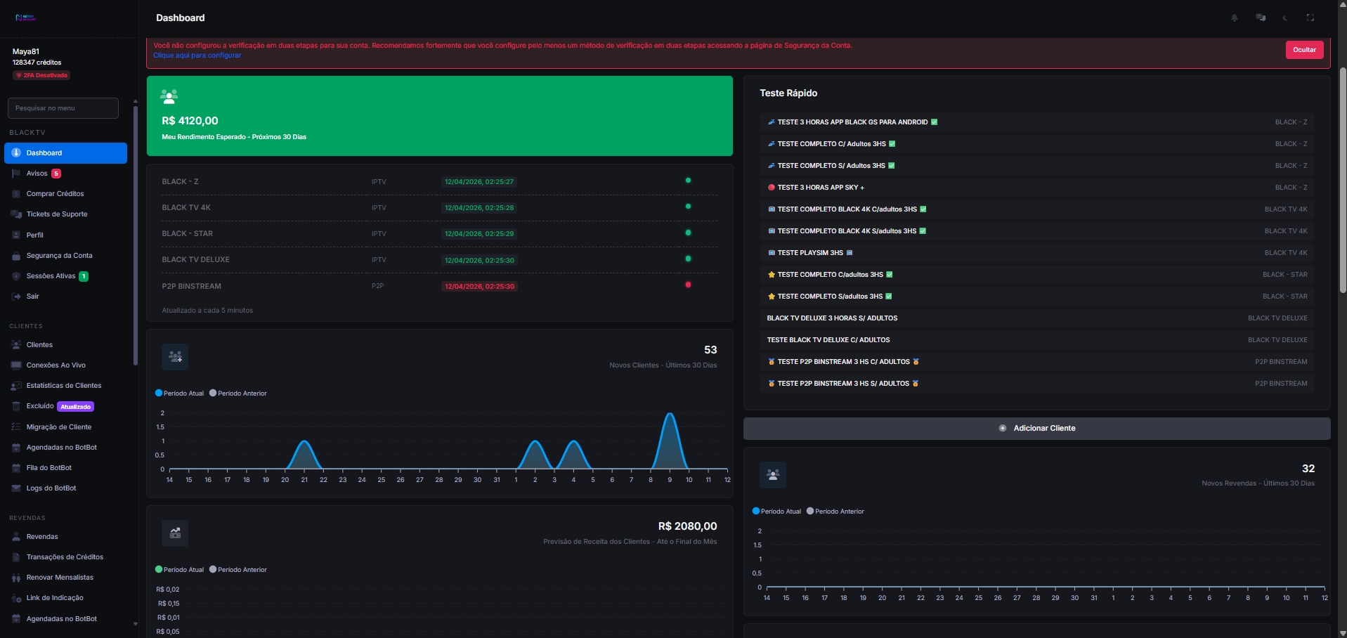Open notifications via the bell icon
The width and height of the screenshot is (1347, 638).
[x=1235, y=17]
